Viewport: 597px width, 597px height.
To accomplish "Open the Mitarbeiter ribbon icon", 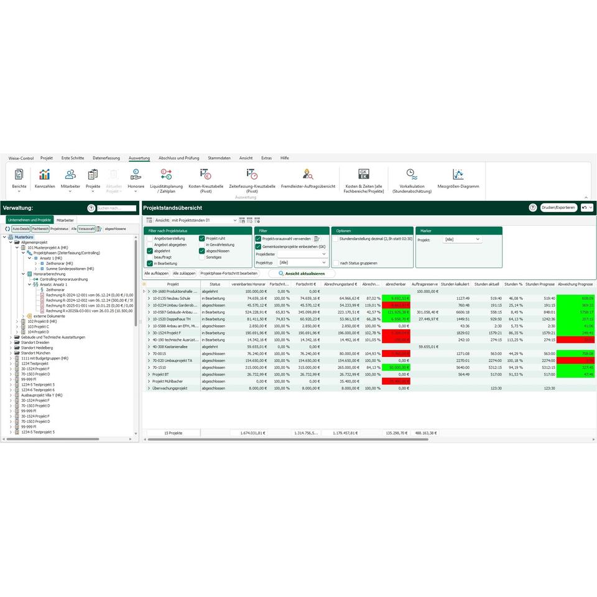I will click(x=70, y=175).
